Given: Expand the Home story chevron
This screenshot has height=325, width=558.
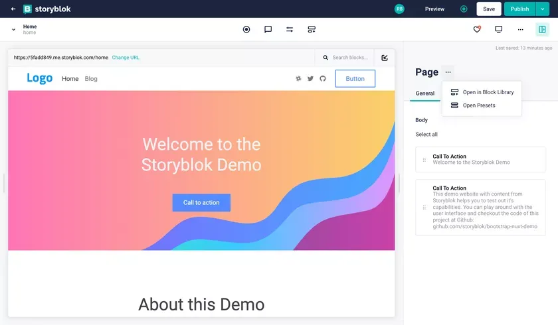Looking at the screenshot, I should [13, 29].
